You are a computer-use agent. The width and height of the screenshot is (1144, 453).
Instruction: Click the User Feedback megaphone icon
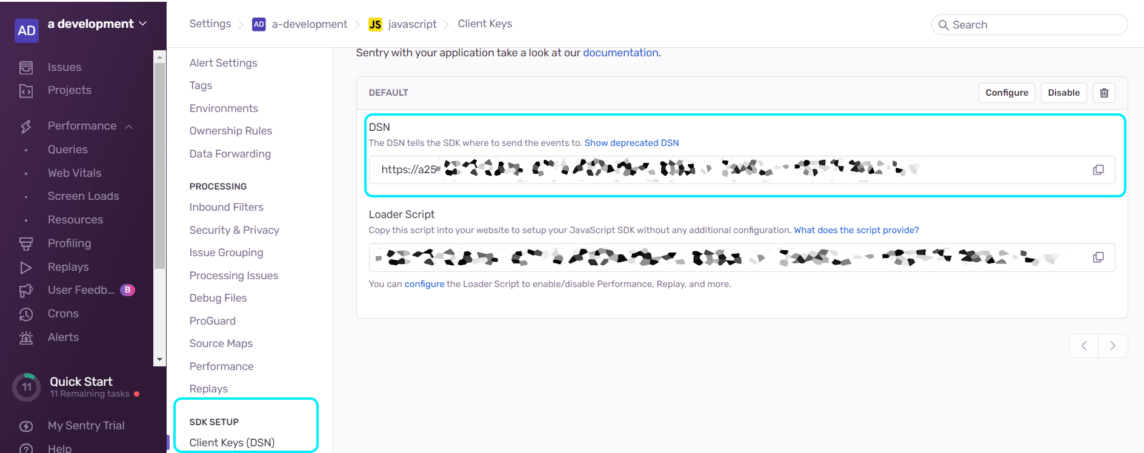26,291
